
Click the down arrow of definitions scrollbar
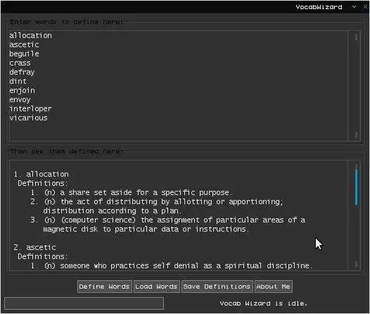click(356, 263)
